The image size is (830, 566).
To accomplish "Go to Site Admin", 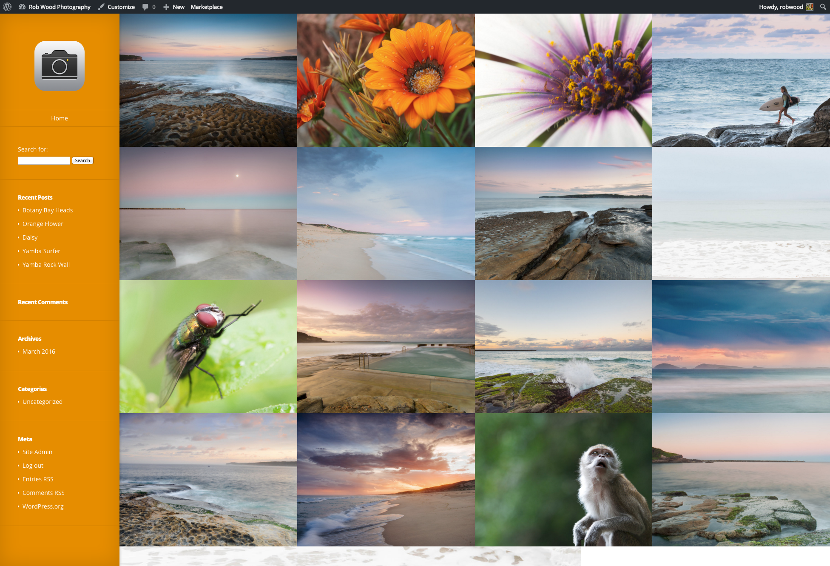I will [x=37, y=452].
